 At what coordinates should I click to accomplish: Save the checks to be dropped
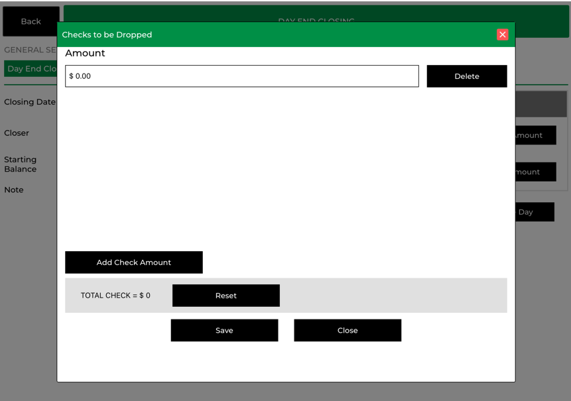click(x=224, y=330)
